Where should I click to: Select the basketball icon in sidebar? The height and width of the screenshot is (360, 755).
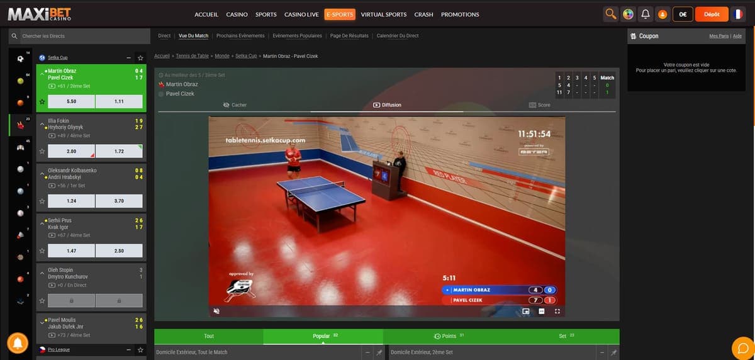tap(21, 102)
